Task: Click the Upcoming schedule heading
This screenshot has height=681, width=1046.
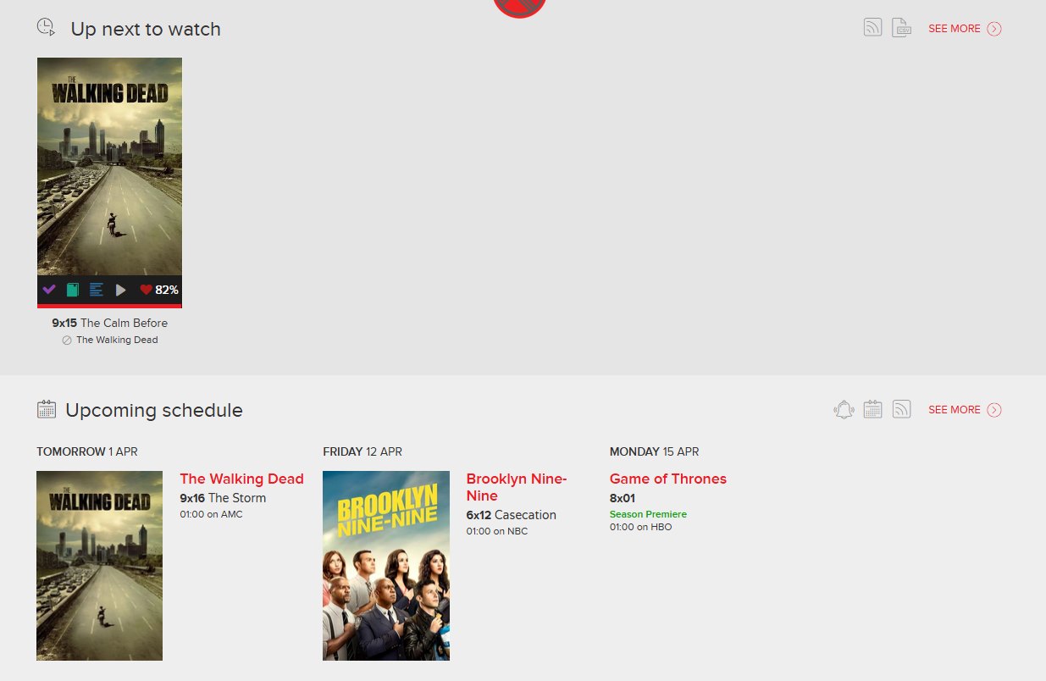Action: 154,411
